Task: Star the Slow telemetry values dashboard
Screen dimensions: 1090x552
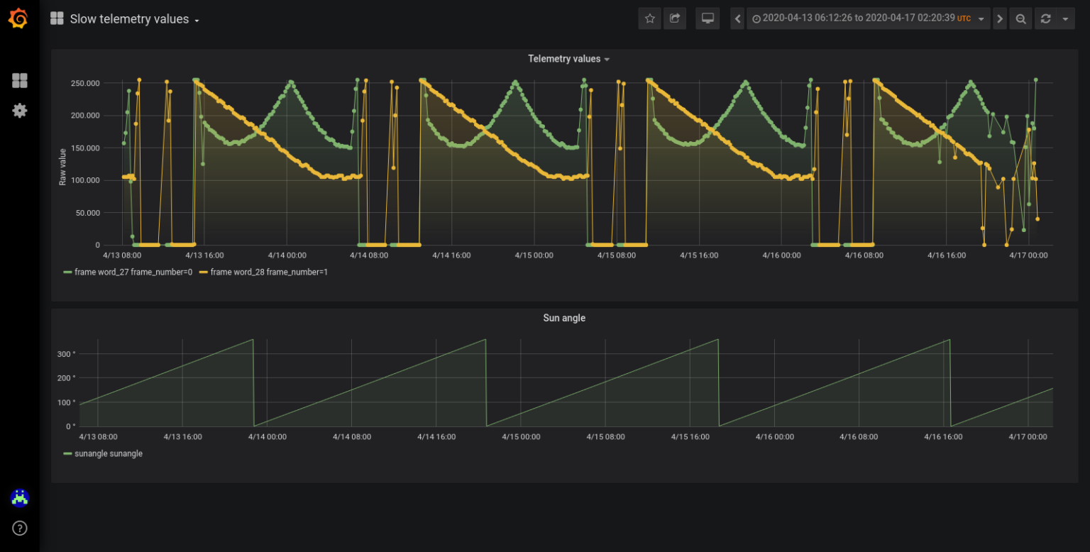Action: [x=649, y=18]
